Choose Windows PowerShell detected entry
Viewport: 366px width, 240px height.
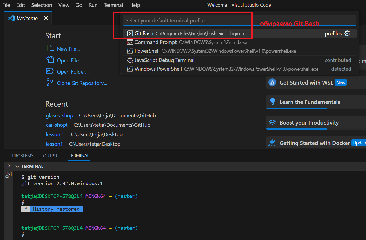click(x=240, y=69)
